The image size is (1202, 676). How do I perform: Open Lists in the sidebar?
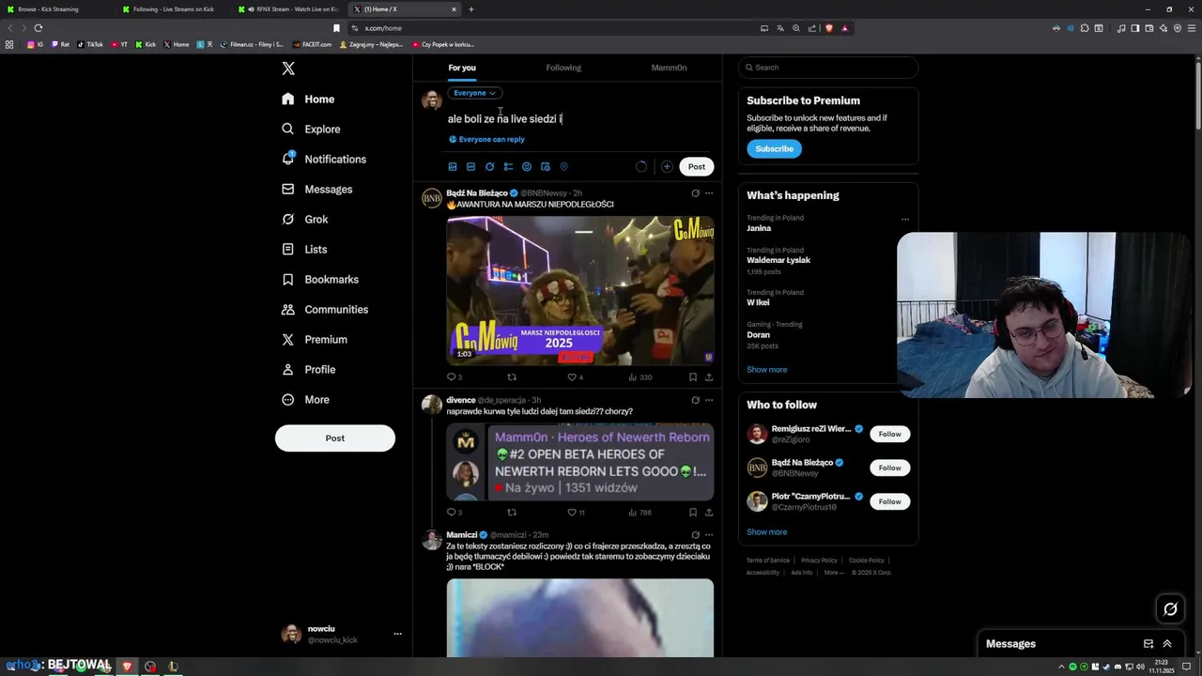coord(304,249)
